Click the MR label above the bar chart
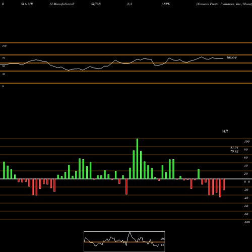Screen dimensions: 252x252 pos(225,131)
